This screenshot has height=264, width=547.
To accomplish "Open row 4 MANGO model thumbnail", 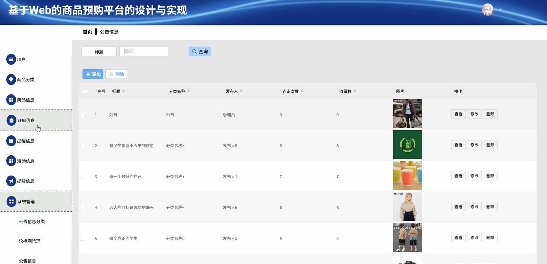I will 408,207.
